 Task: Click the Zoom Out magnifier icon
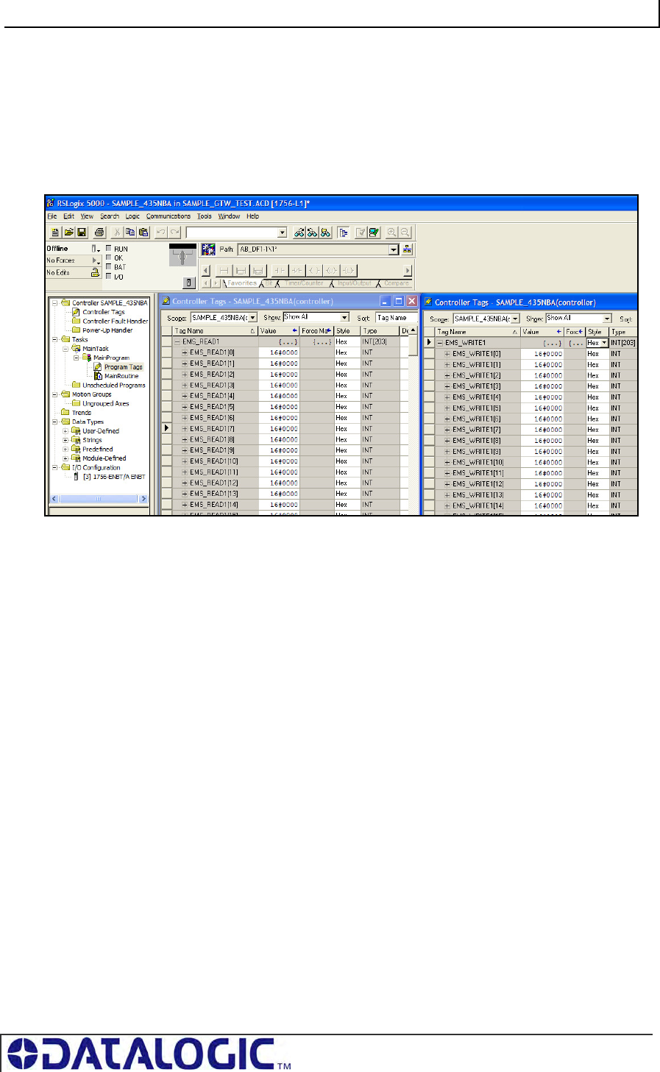tap(405, 232)
